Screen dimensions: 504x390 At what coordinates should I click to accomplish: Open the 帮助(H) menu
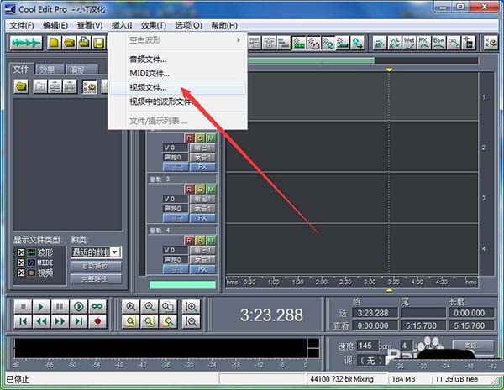[x=224, y=25]
